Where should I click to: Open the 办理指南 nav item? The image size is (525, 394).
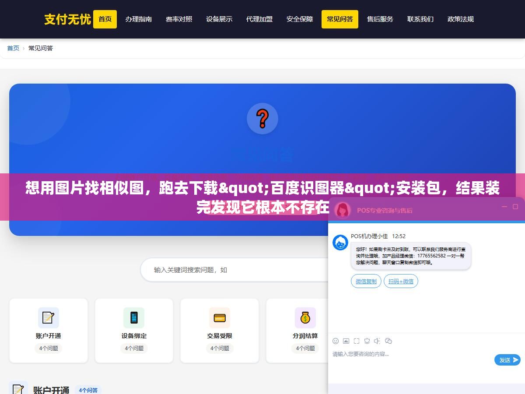pyautogui.click(x=139, y=19)
